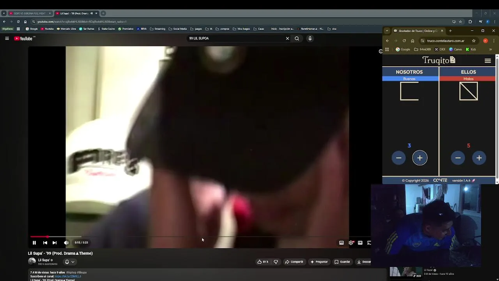Image resolution: width=499 pixels, height=281 pixels.
Task: Open a new tab in Truqito window
Action: (450, 30)
